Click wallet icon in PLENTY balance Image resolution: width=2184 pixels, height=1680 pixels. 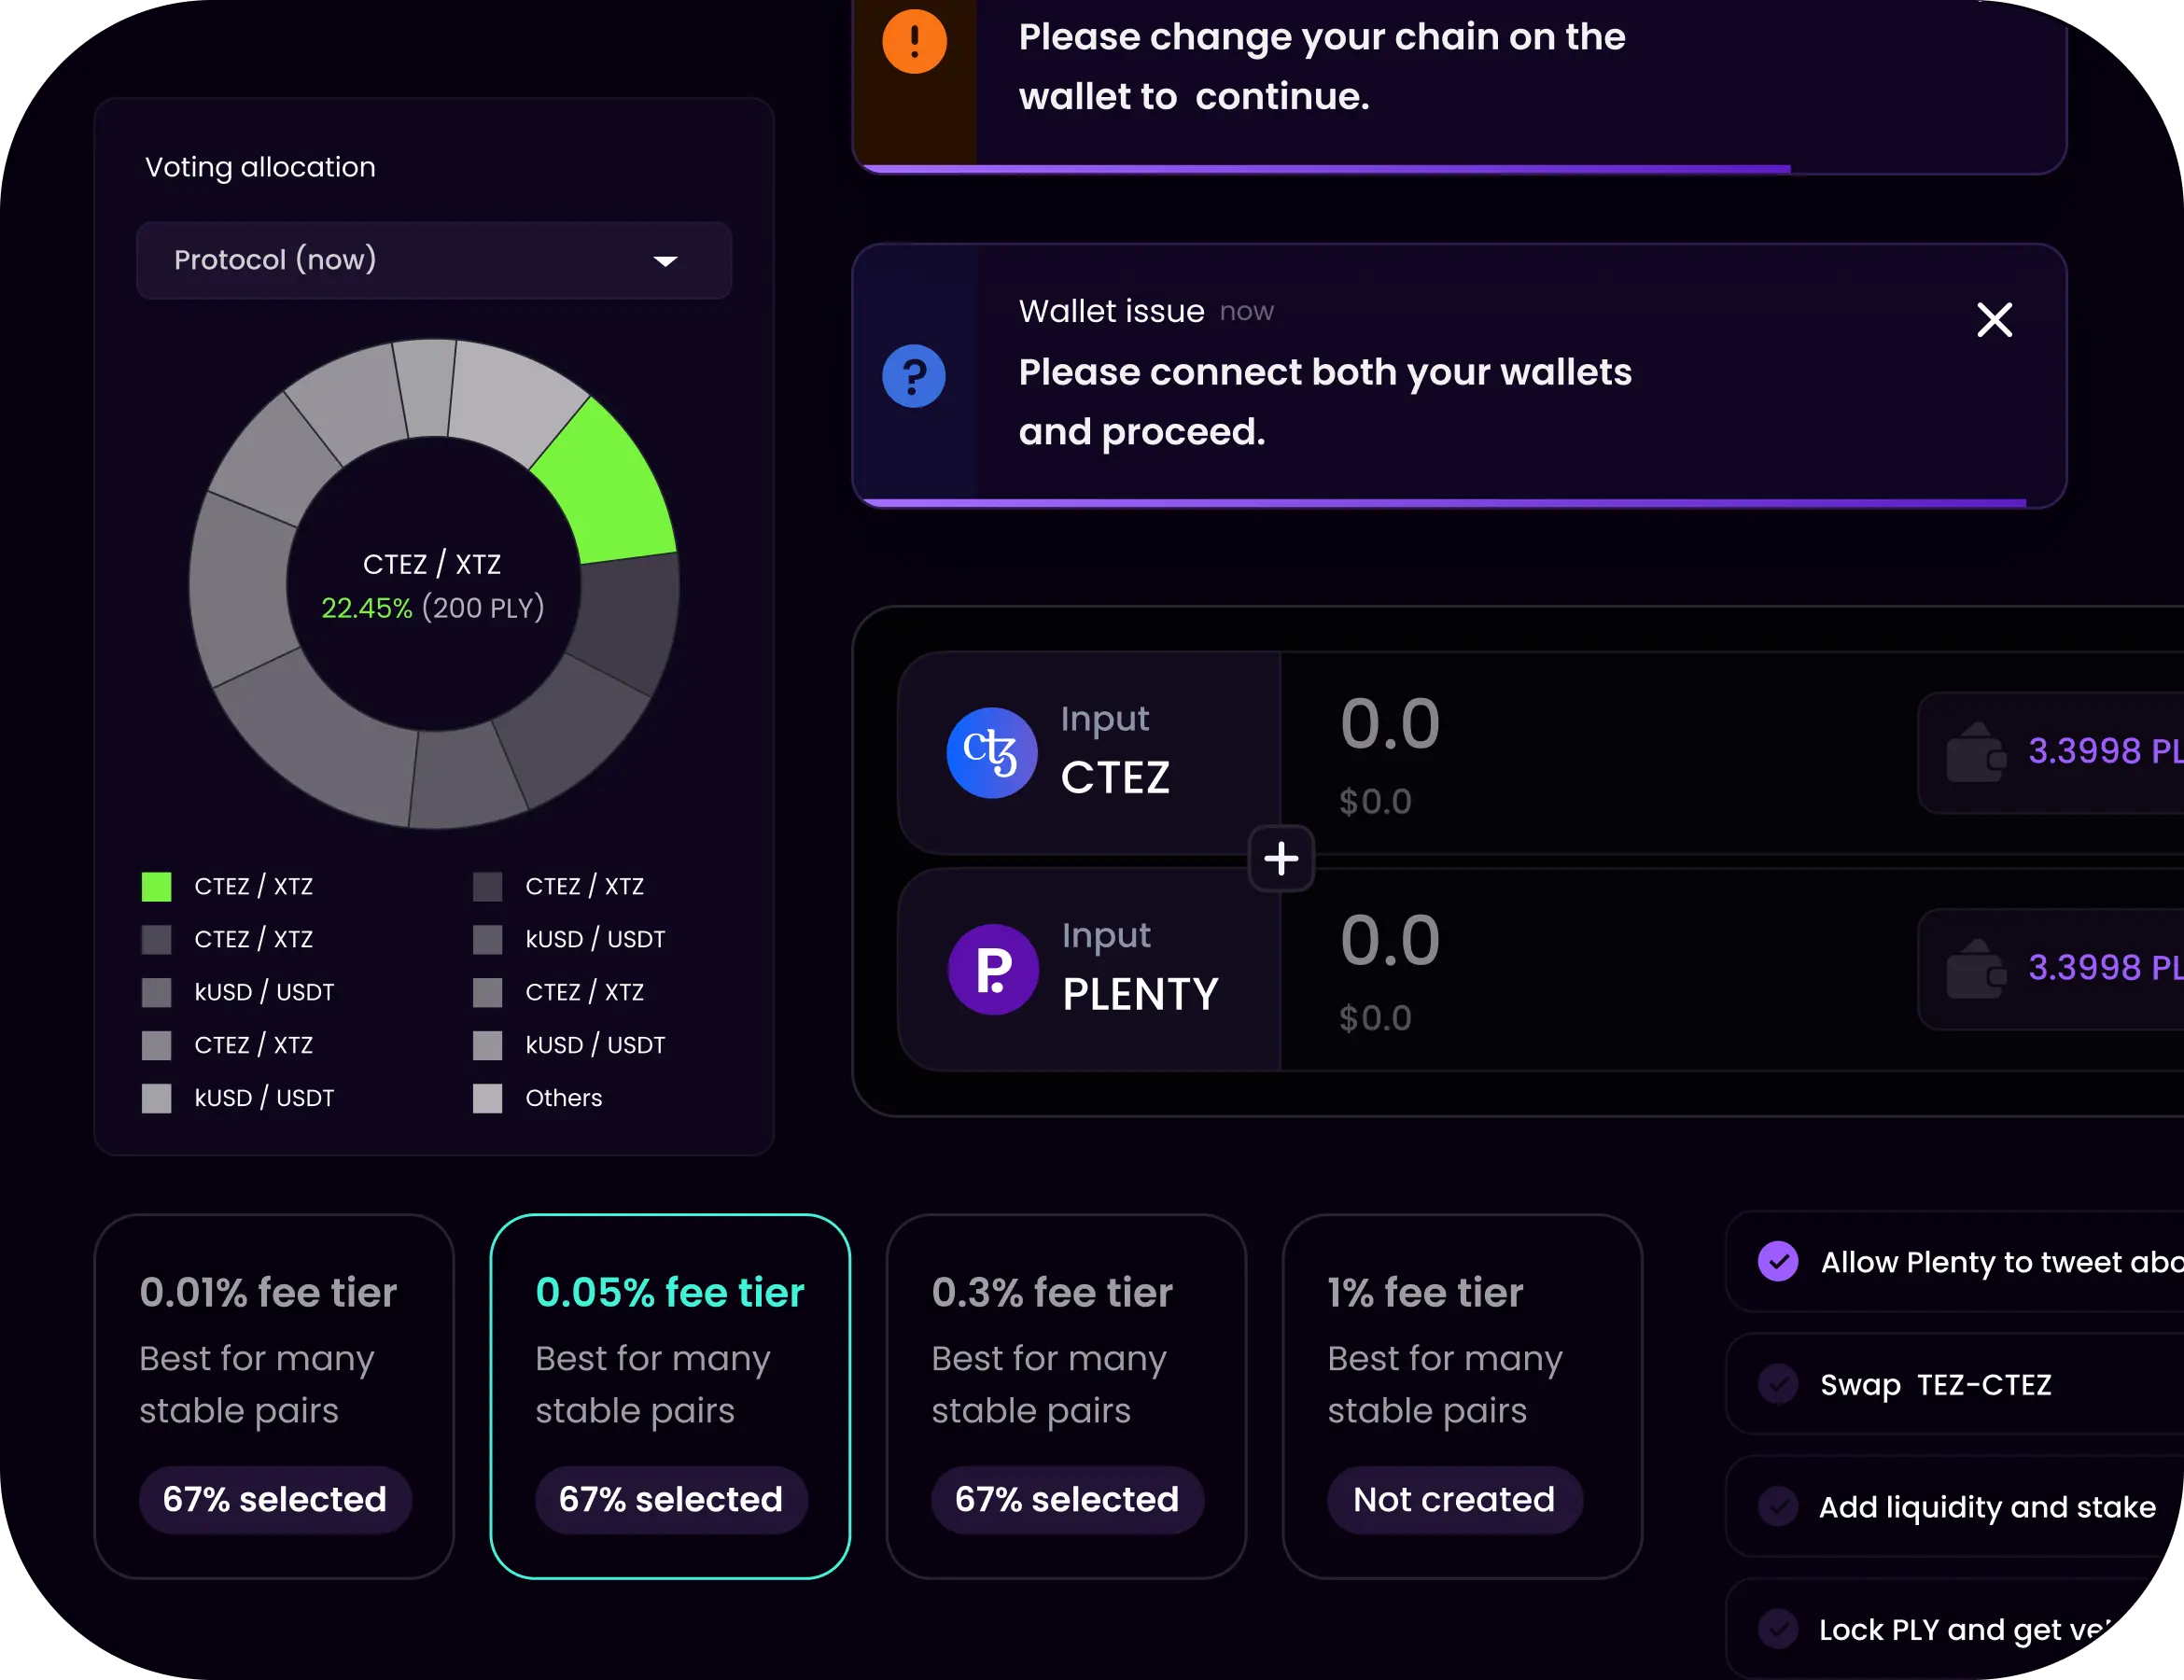click(x=1975, y=969)
